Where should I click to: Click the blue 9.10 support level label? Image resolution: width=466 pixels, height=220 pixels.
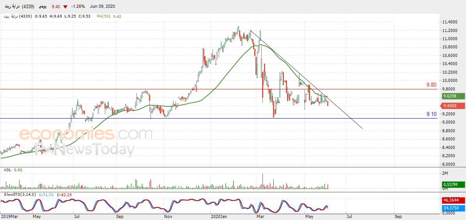point(431,114)
